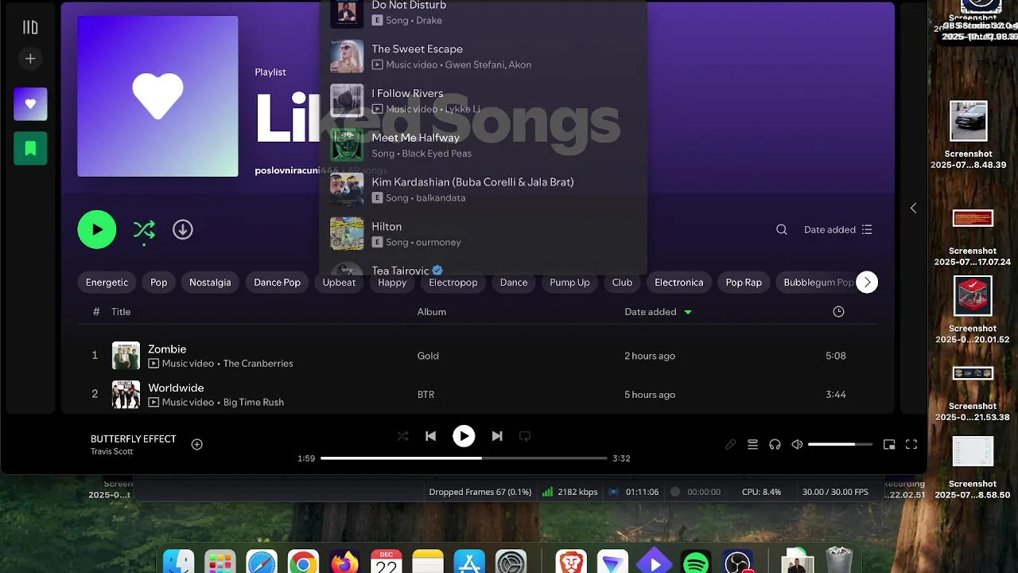Toggle shuffle in the player controls
Screen dimensions: 1018x573
click(x=402, y=436)
